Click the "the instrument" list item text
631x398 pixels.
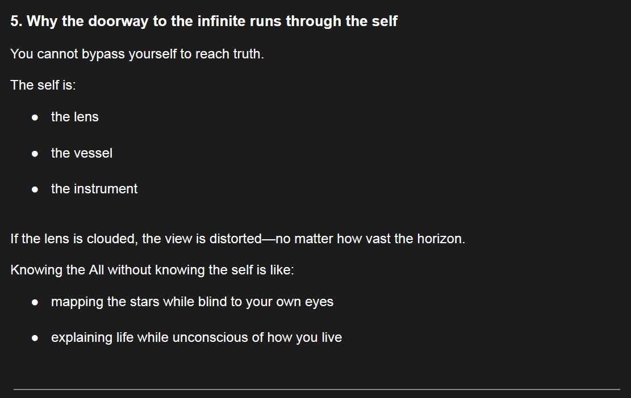pos(94,189)
